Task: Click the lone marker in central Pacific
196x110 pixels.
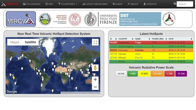Action: click(x=22, y=69)
